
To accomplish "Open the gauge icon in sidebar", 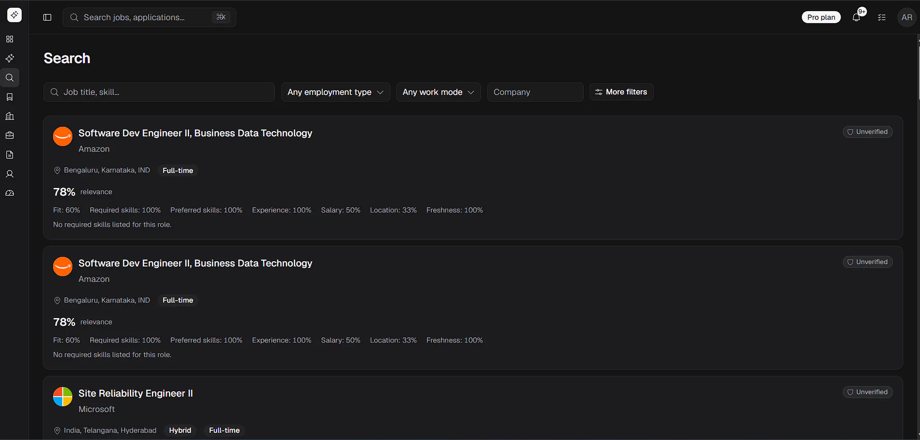I will tap(10, 193).
